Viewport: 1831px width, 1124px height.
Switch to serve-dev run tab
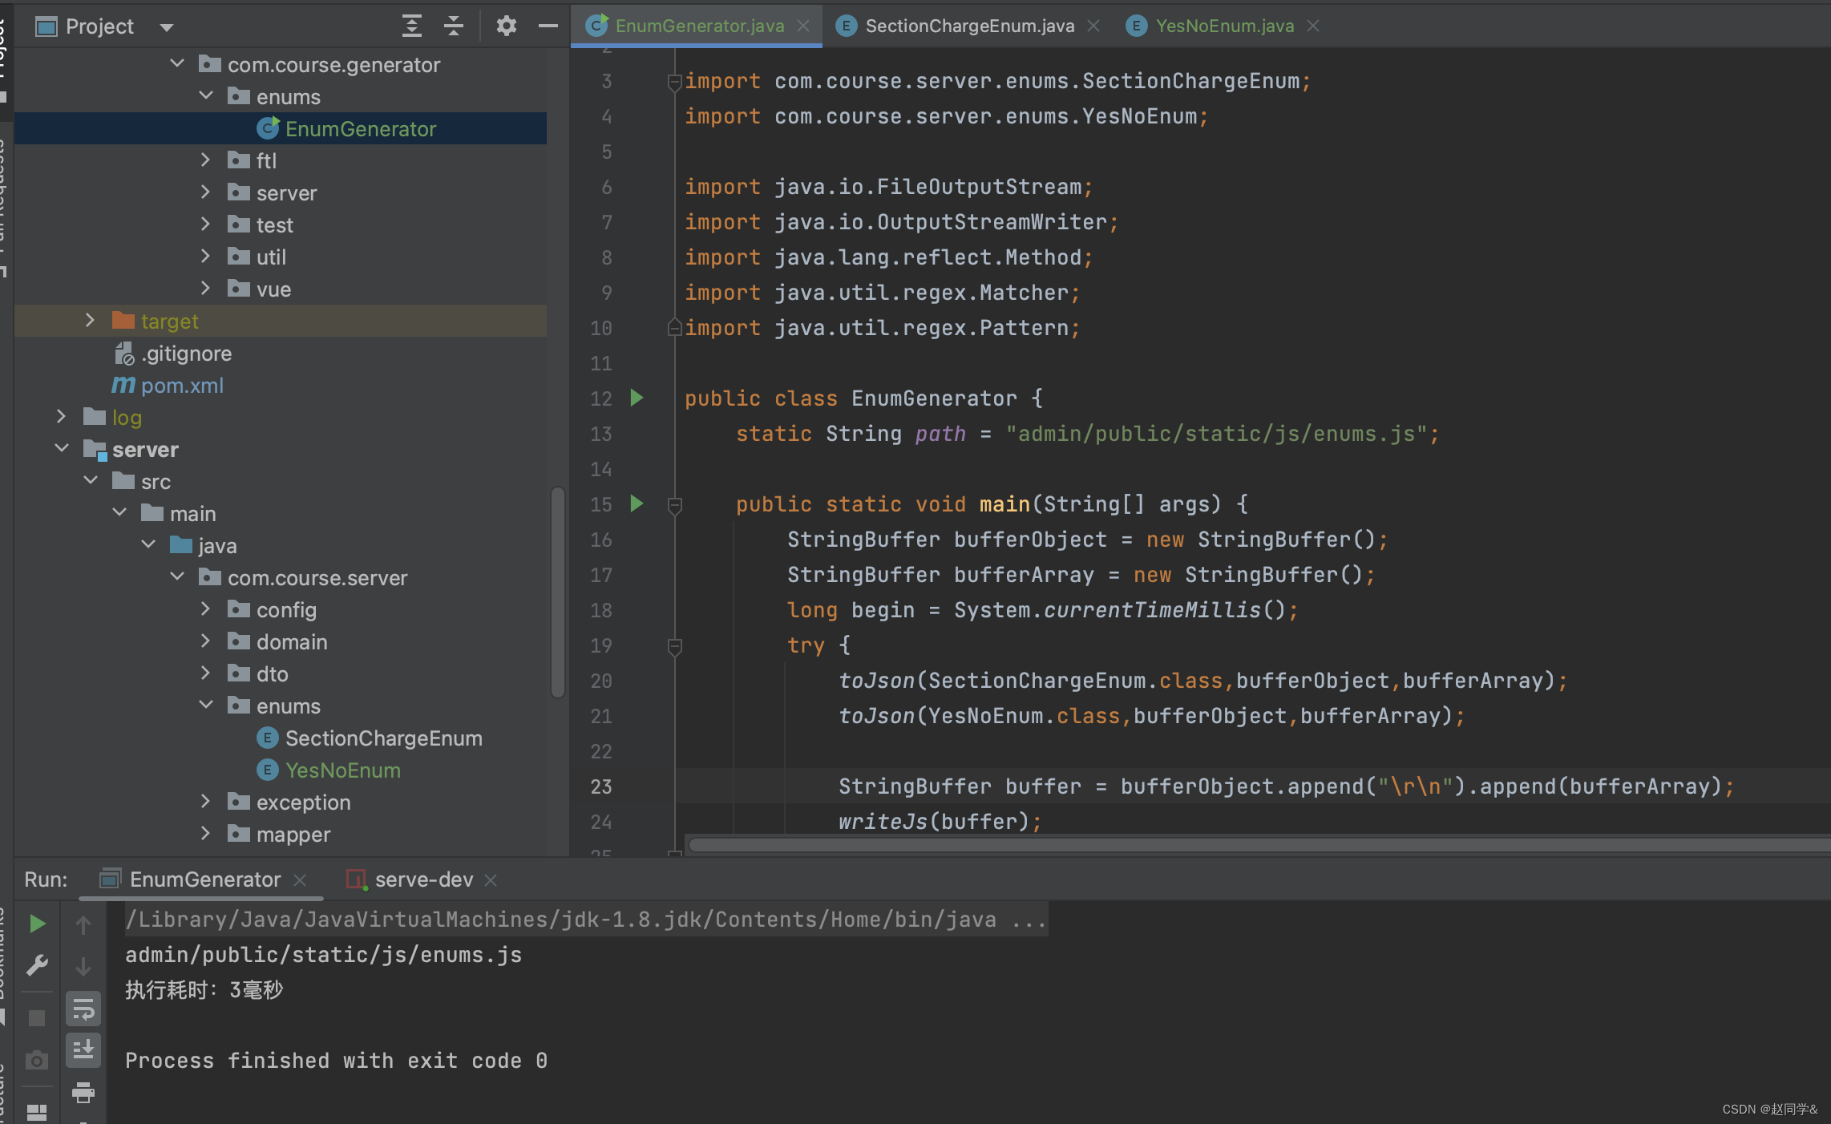423,879
